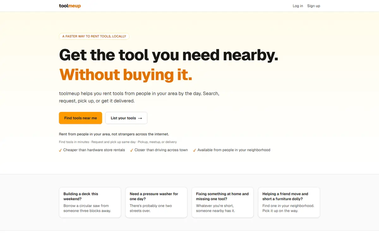Click the A FASTER WAY TO RENT TOOLS badge
The height and width of the screenshot is (237, 379).
pyautogui.click(x=94, y=36)
